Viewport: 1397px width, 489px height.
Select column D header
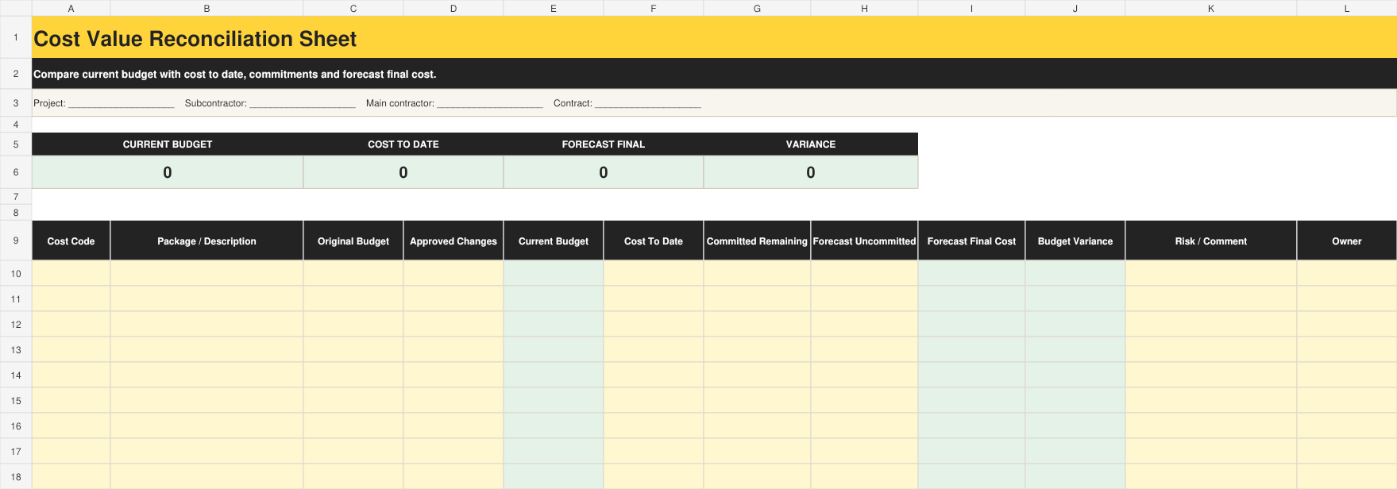pyautogui.click(x=453, y=8)
